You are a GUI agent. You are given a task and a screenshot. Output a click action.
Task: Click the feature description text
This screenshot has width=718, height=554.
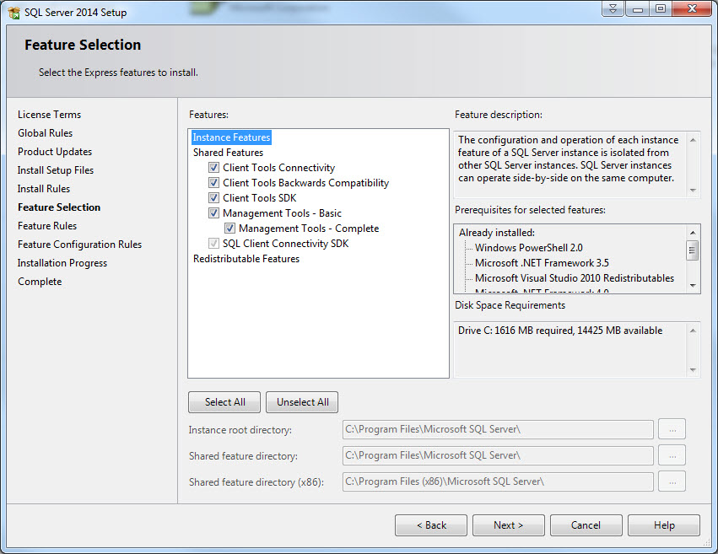(569, 159)
